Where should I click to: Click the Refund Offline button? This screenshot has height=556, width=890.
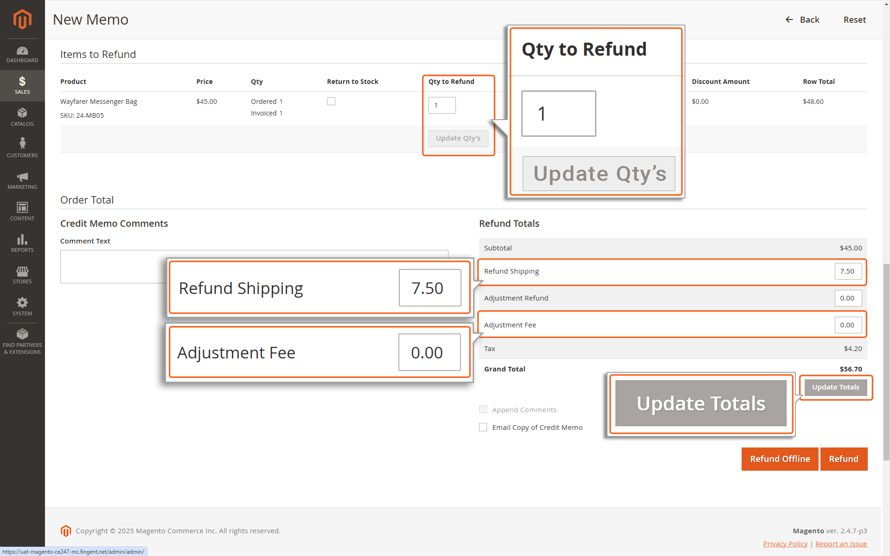click(780, 459)
